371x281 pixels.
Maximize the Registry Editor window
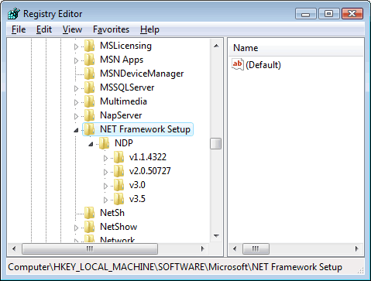click(x=328, y=13)
